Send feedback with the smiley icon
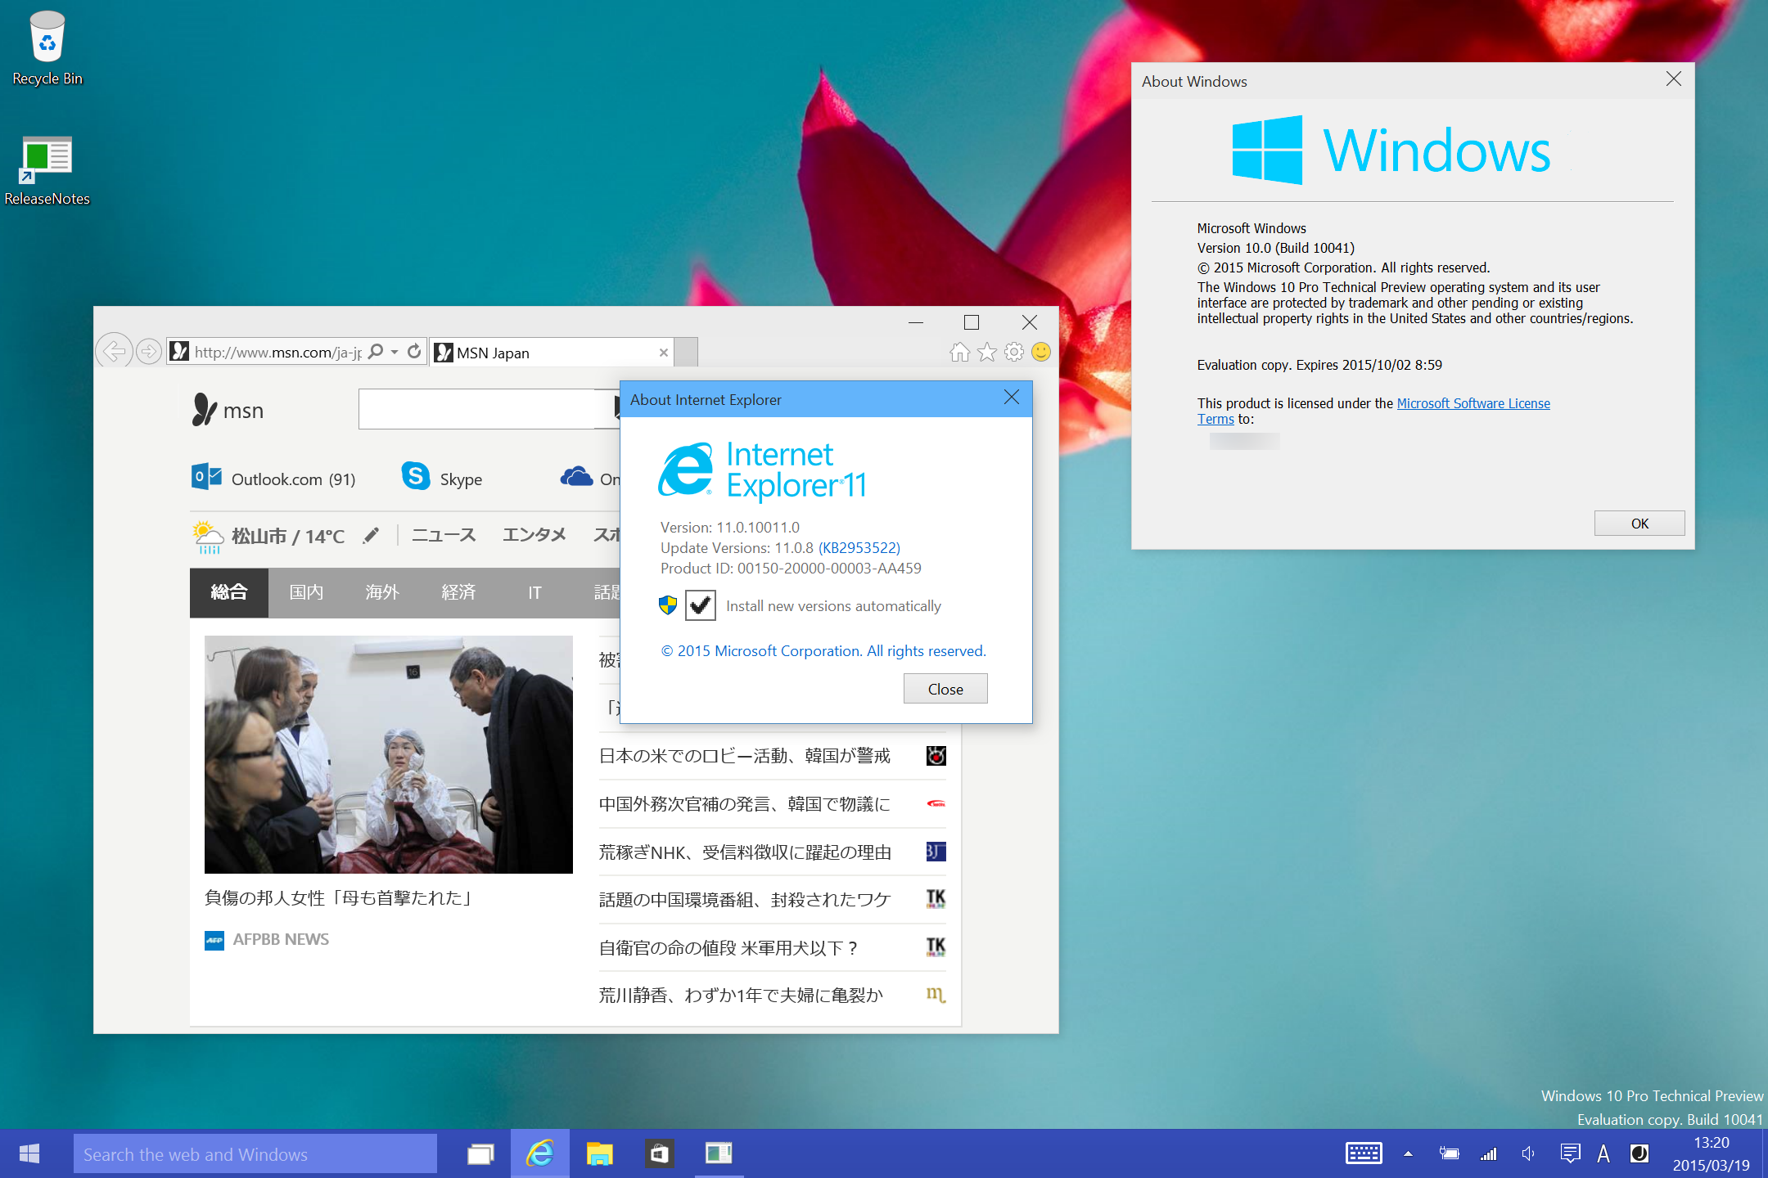The height and width of the screenshot is (1178, 1768). point(1040,352)
